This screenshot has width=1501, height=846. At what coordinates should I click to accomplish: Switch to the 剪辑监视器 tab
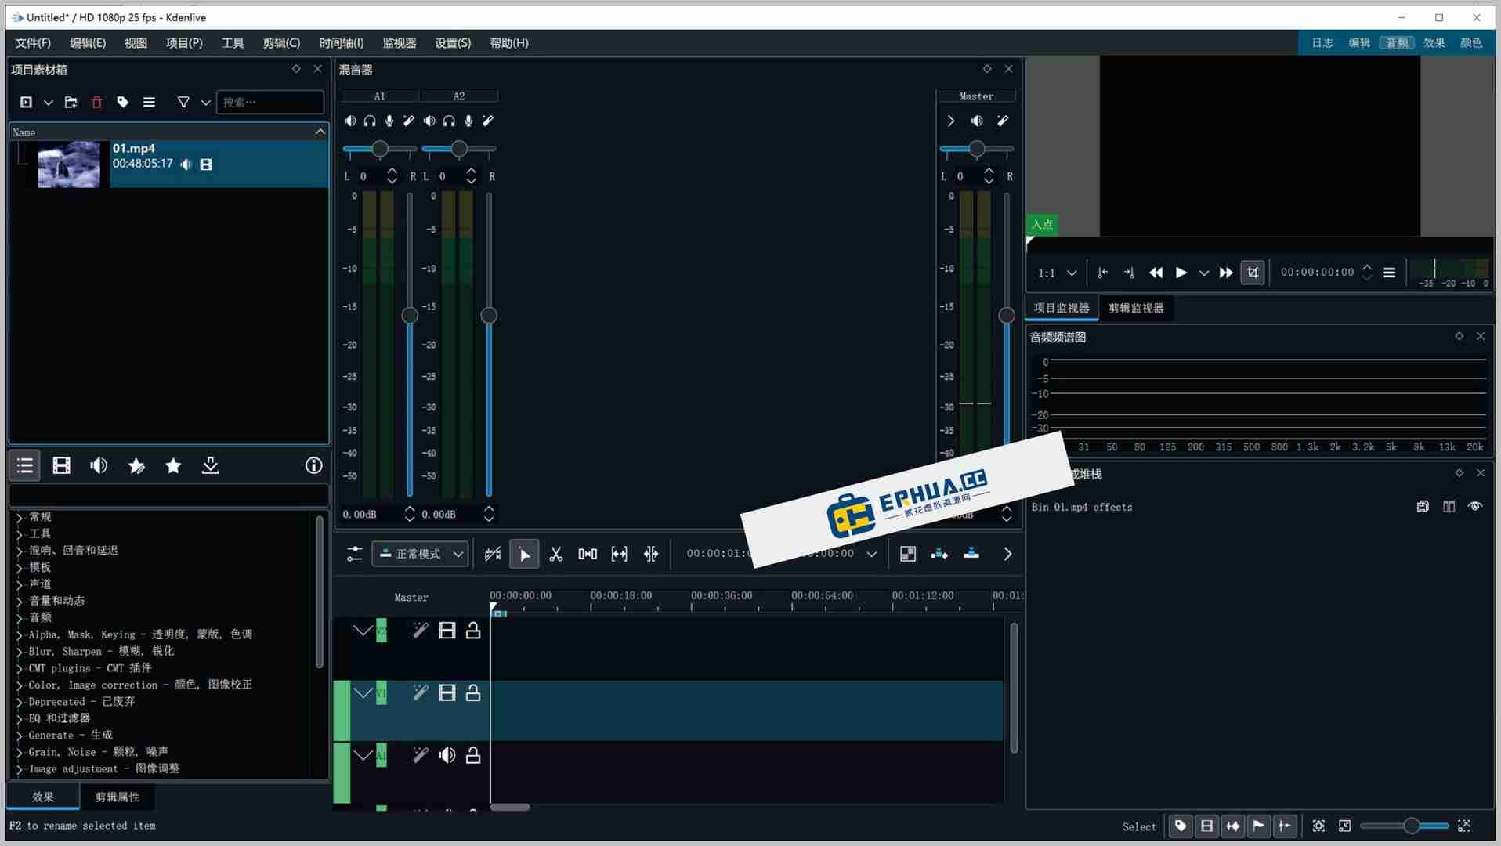click(x=1138, y=308)
